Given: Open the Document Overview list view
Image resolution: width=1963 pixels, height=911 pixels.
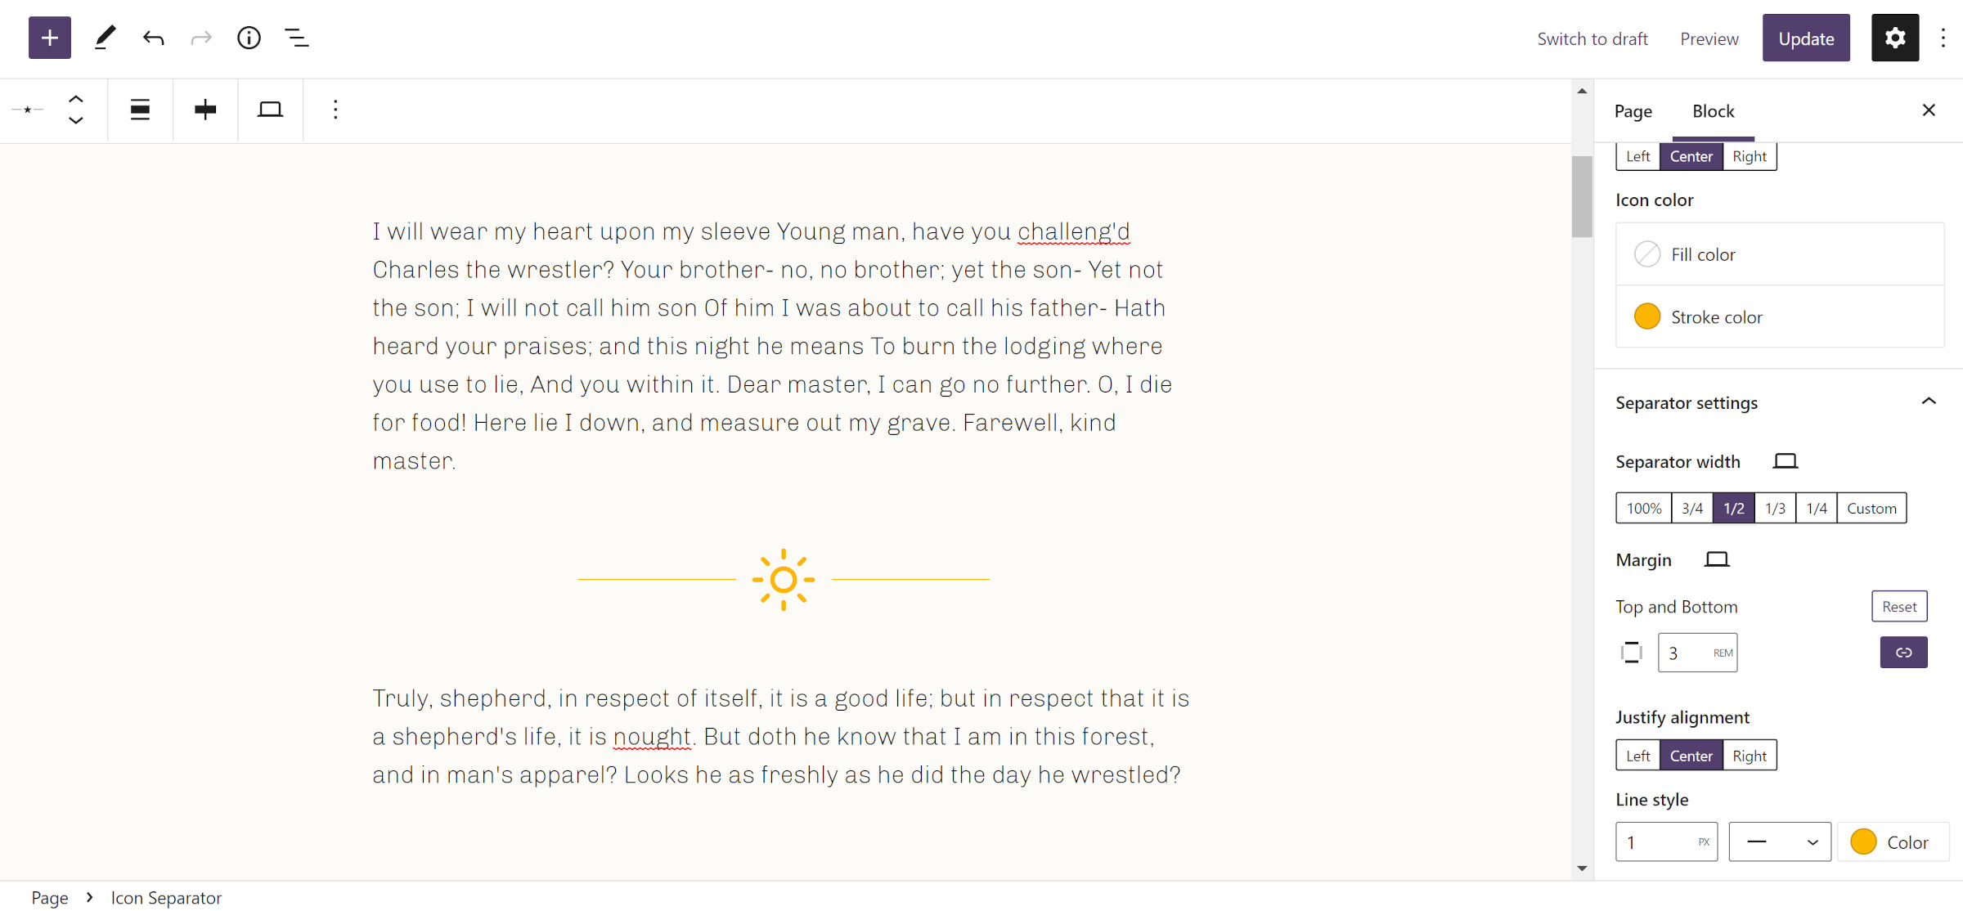Looking at the screenshot, I should coord(296,38).
